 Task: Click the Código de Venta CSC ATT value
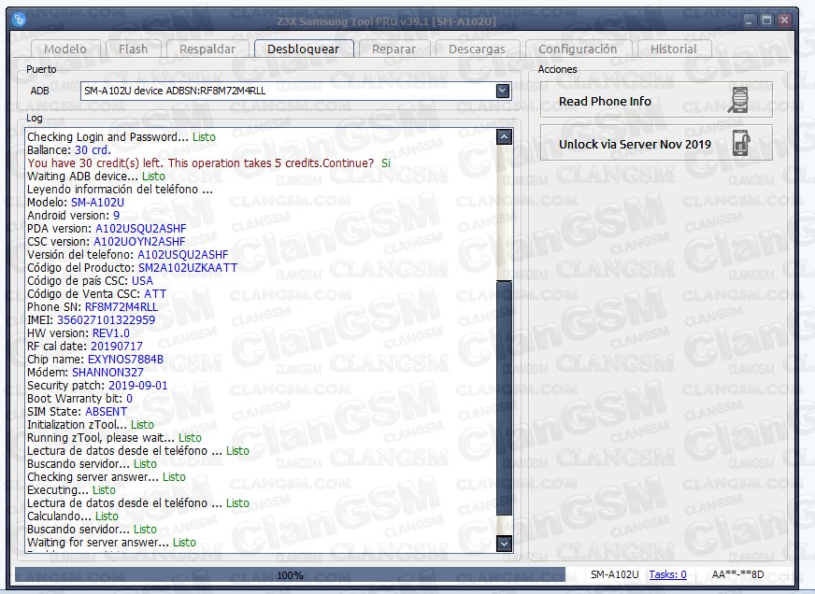point(155,294)
